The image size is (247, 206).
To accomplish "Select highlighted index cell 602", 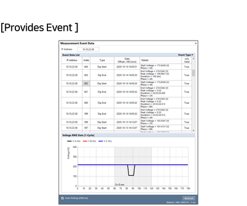I will (86, 83).
